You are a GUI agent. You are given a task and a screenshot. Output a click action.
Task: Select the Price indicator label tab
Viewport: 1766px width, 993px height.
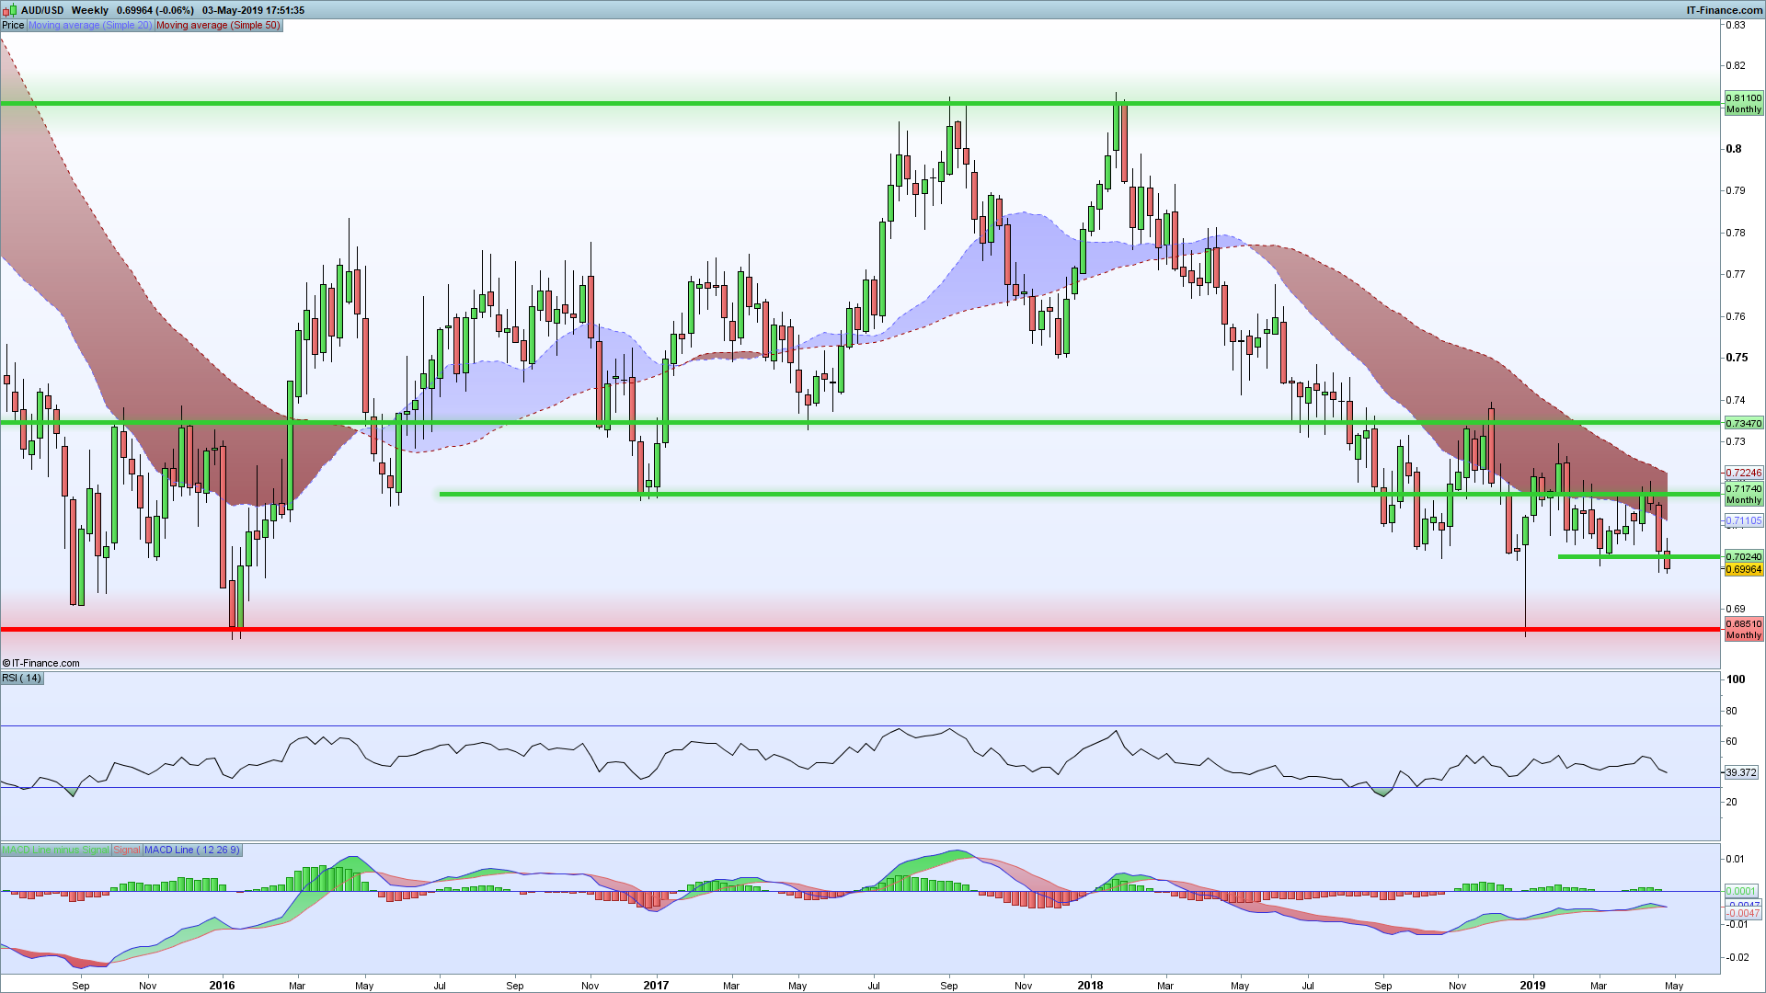coord(13,26)
